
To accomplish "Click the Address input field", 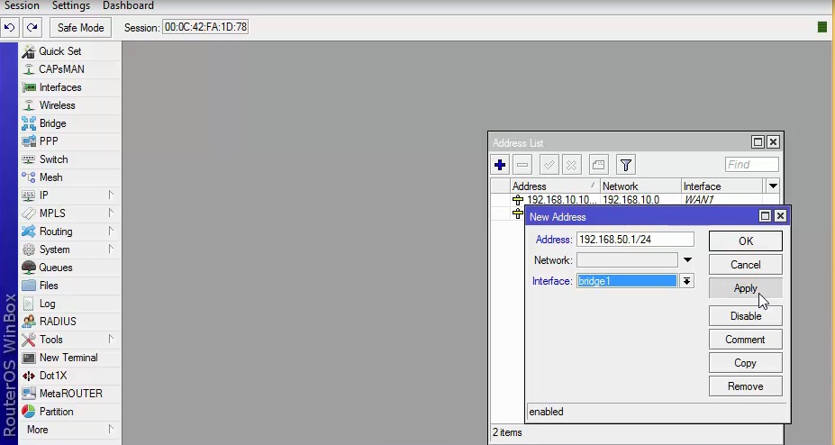I will point(634,240).
